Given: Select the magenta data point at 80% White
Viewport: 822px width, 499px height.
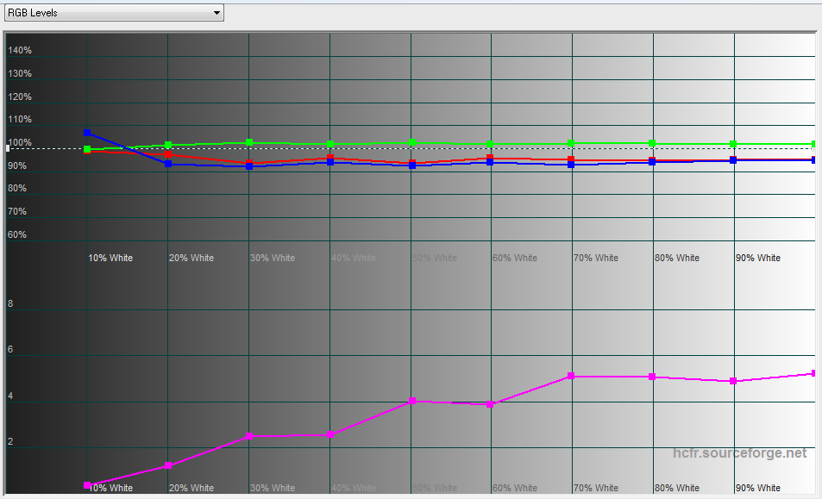Looking at the screenshot, I should [652, 377].
